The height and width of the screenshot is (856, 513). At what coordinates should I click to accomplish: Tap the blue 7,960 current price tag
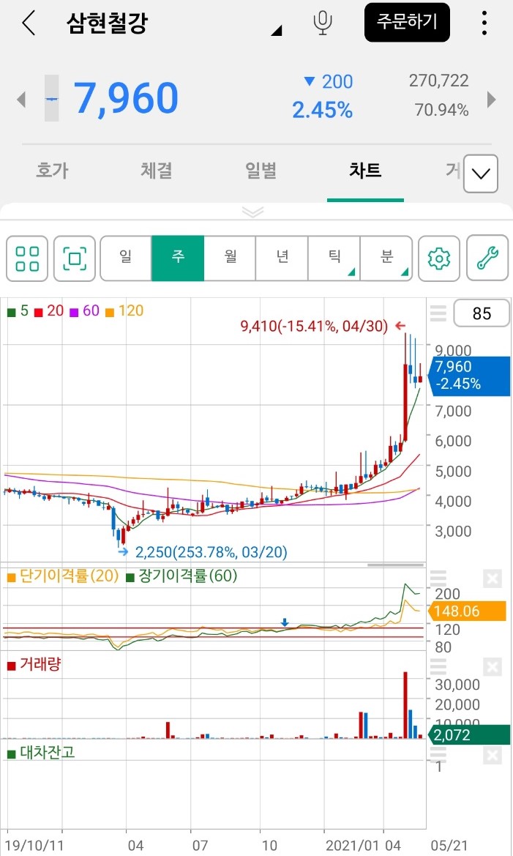(470, 375)
